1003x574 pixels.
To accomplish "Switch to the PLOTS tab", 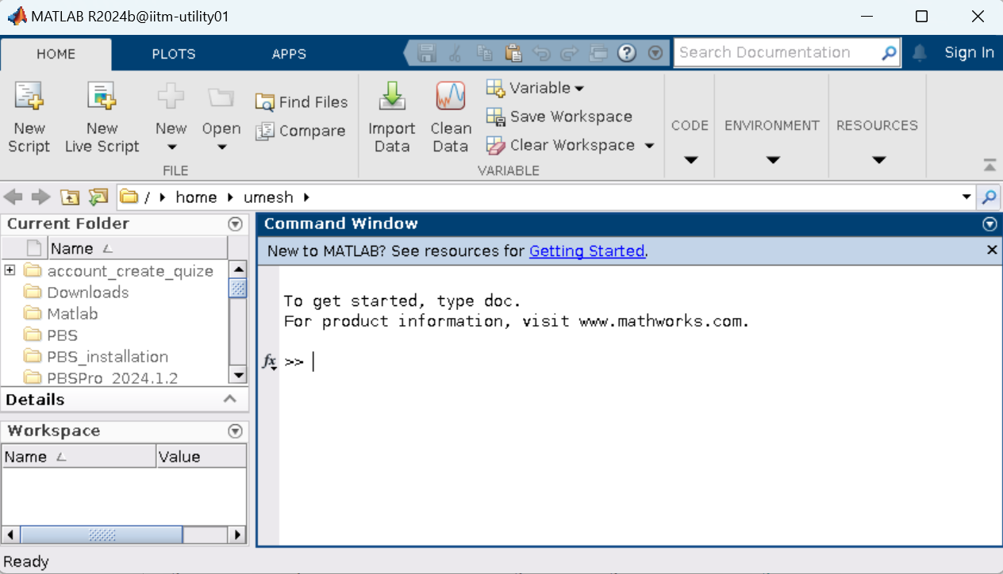I will click(173, 54).
